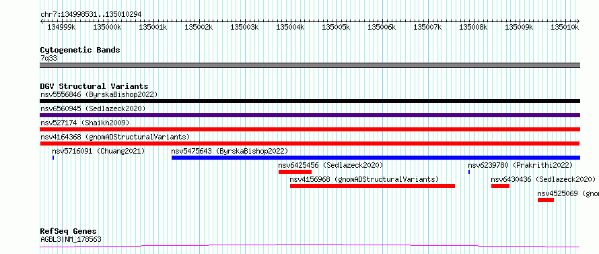Screen dimensions: 599x254
Task: Open the nsv6239780 (Prakrithi2022) label
Action: (521, 165)
